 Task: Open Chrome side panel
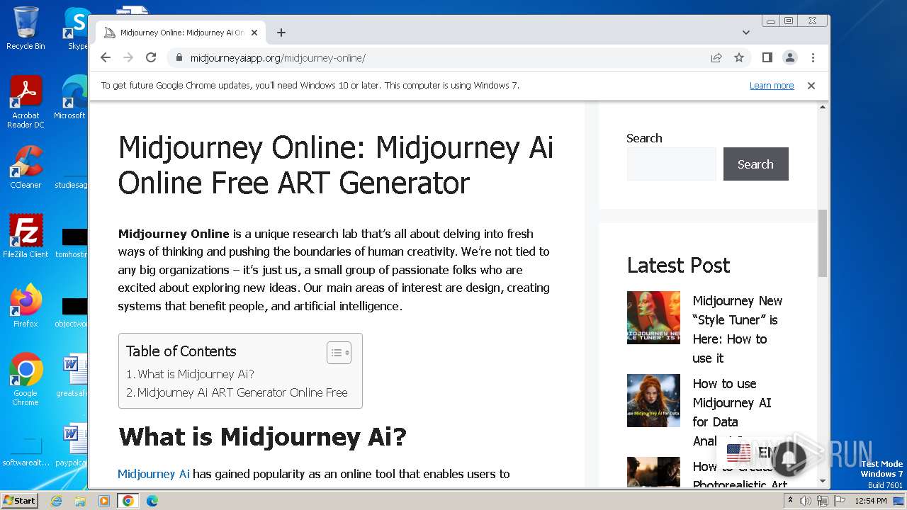click(x=767, y=58)
